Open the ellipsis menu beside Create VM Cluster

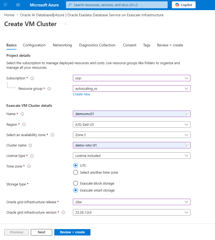click(65, 24)
